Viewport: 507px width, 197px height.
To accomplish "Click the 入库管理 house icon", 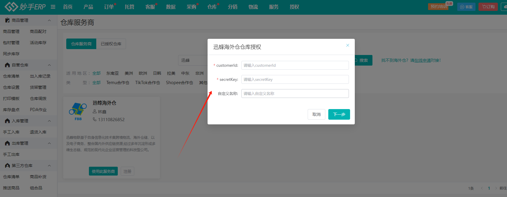I will click(7, 121).
